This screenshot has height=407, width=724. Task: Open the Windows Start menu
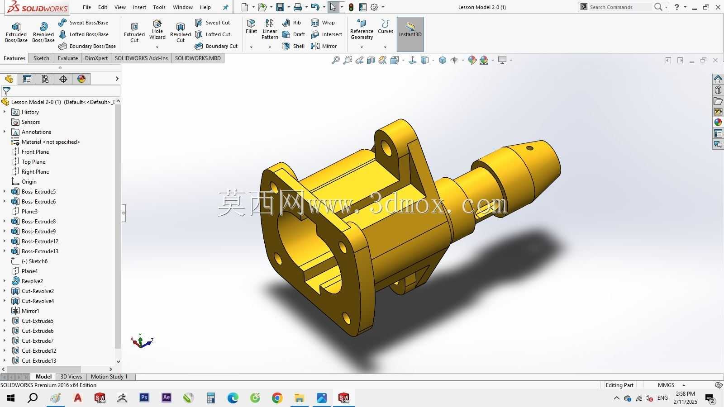tap(11, 398)
